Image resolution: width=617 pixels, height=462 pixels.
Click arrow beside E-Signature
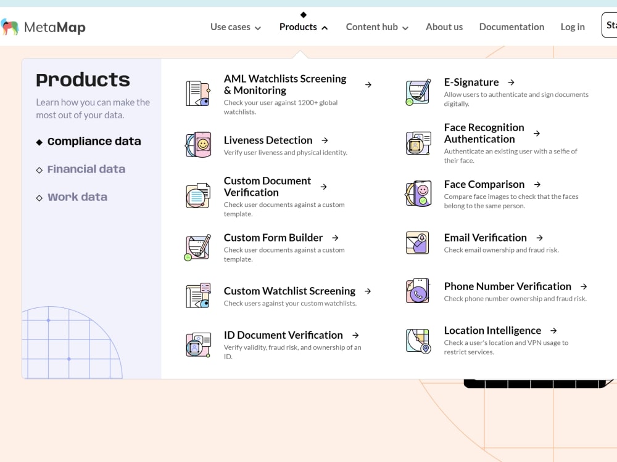coord(511,82)
